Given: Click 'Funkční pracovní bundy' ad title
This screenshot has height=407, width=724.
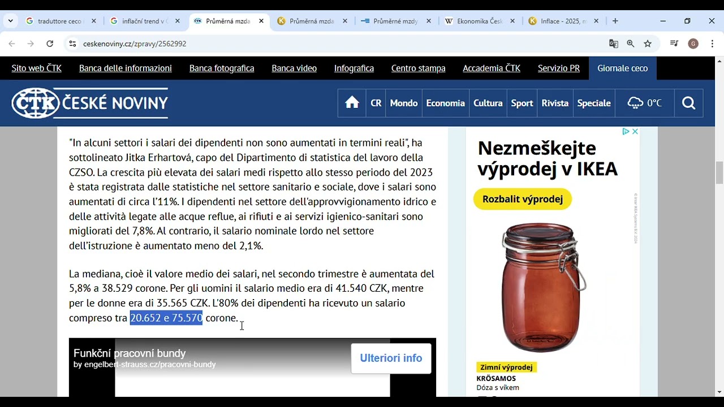Looking at the screenshot, I should (130, 353).
